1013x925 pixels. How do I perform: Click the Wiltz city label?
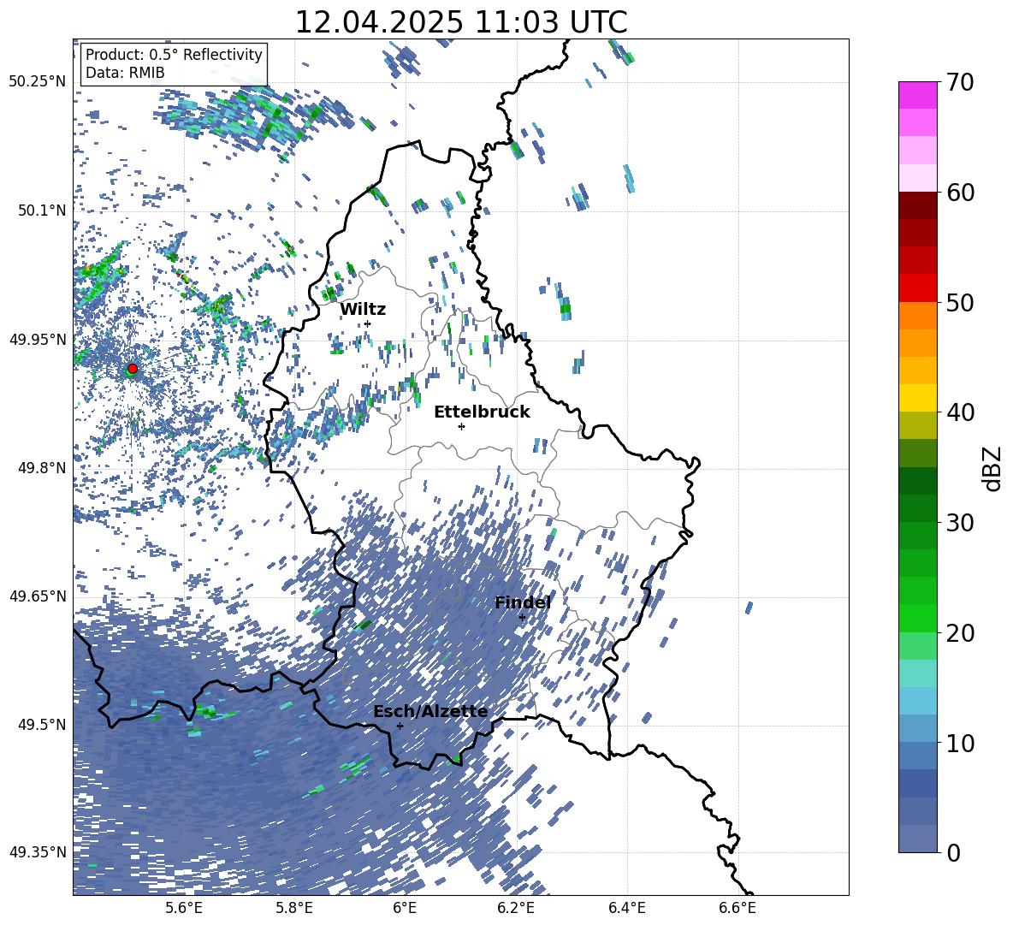[x=363, y=309]
